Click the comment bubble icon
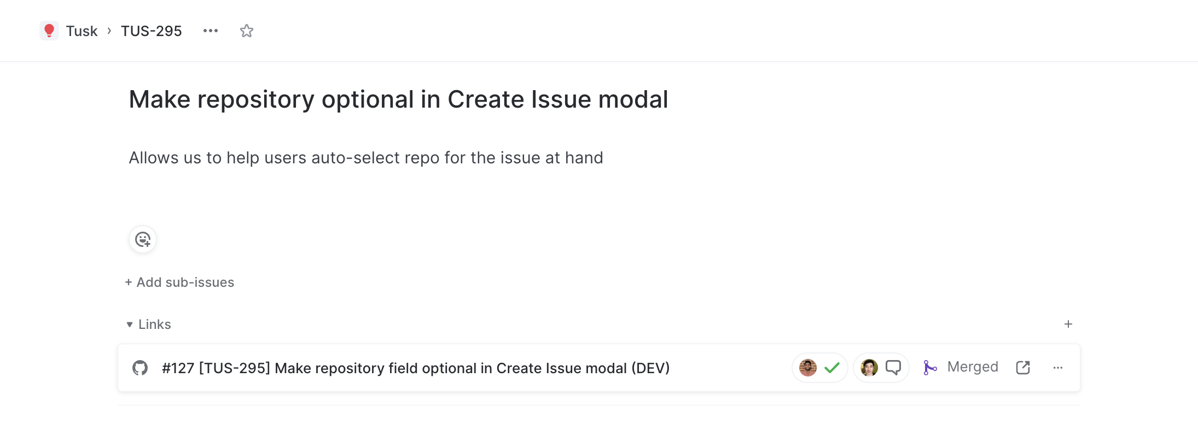This screenshot has width=1198, height=436. (x=893, y=368)
